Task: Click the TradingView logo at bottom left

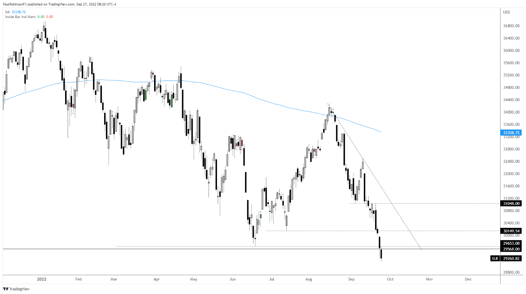Action: [17, 289]
